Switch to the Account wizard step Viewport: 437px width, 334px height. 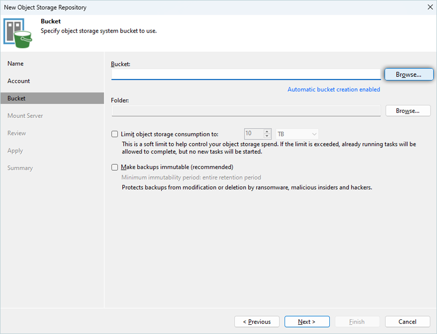point(19,81)
